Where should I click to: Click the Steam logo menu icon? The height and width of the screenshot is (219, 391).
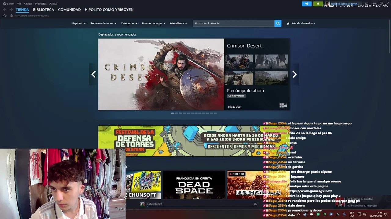(4, 4)
